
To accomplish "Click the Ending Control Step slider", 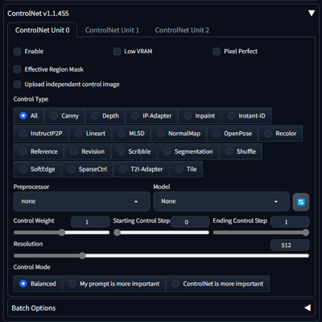I will [261, 233].
